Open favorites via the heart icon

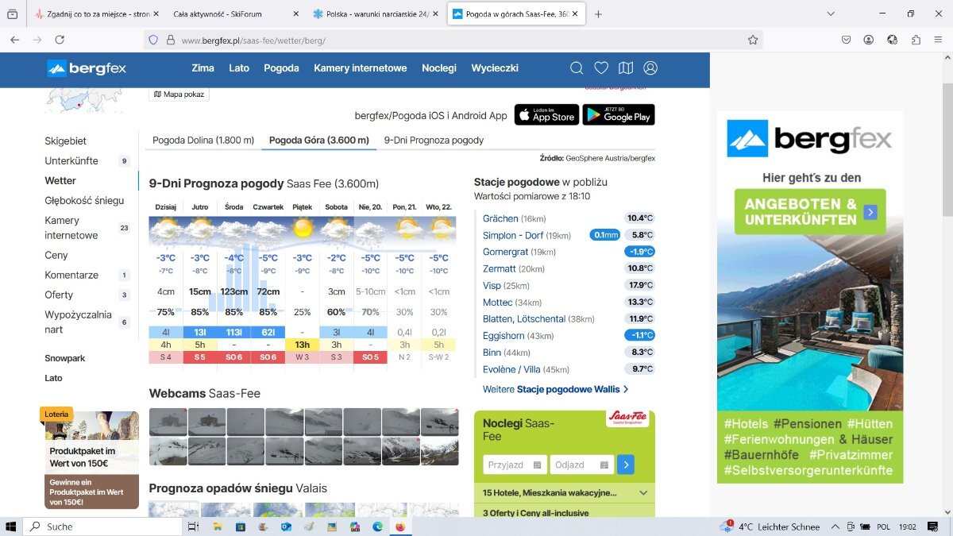point(601,68)
